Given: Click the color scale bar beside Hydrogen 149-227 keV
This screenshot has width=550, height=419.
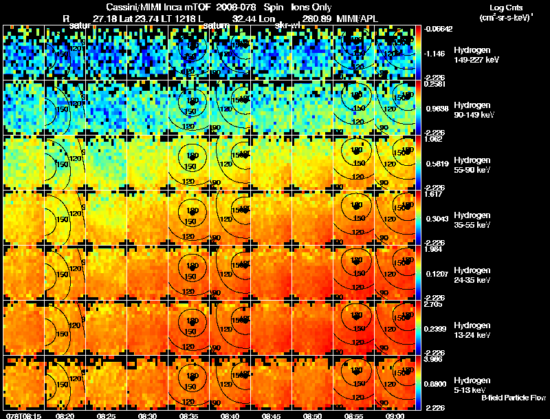Looking at the screenshot, I should pyautogui.click(x=418, y=53).
